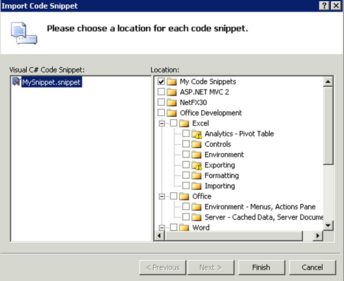This screenshot has height=281, width=344.
Task: Collapse the Office tree node
Action: click(x=162, y=196)
